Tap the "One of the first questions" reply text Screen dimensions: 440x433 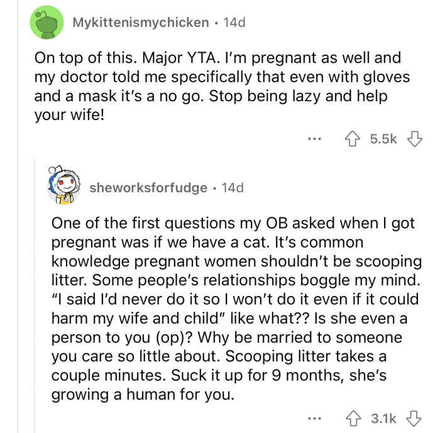[x=236, y=309]
